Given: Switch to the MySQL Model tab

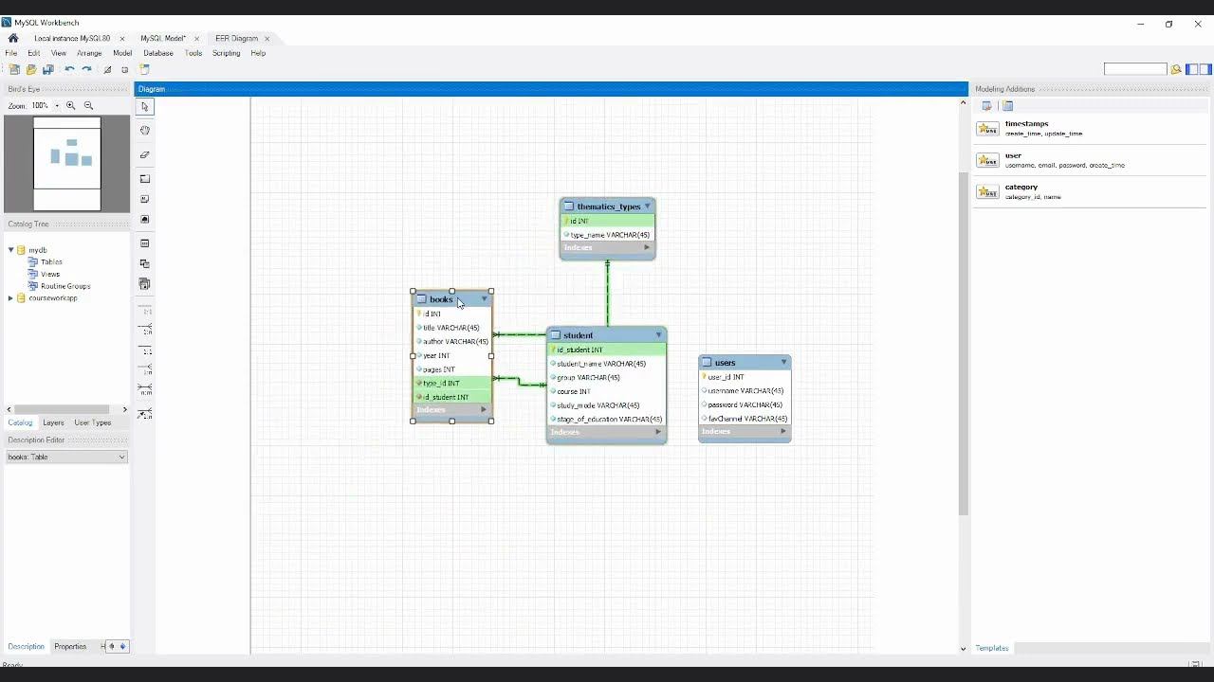Looking at the screenshot, I should [163, 39].
